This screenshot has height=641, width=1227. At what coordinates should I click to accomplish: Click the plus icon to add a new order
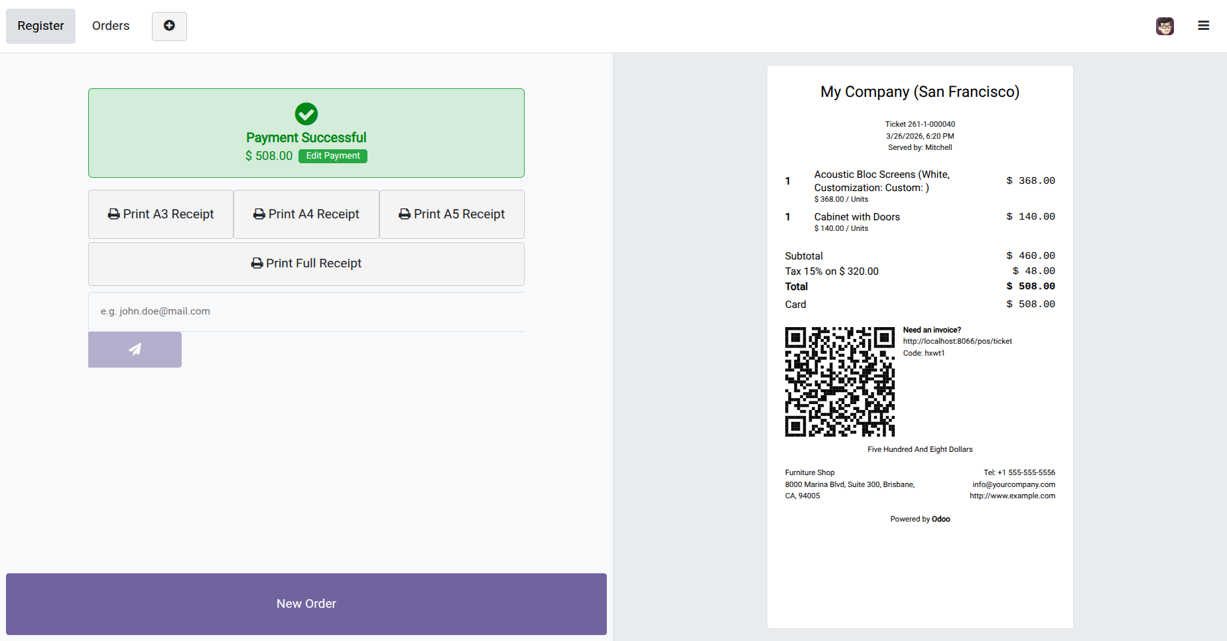(x=169, y=26)
